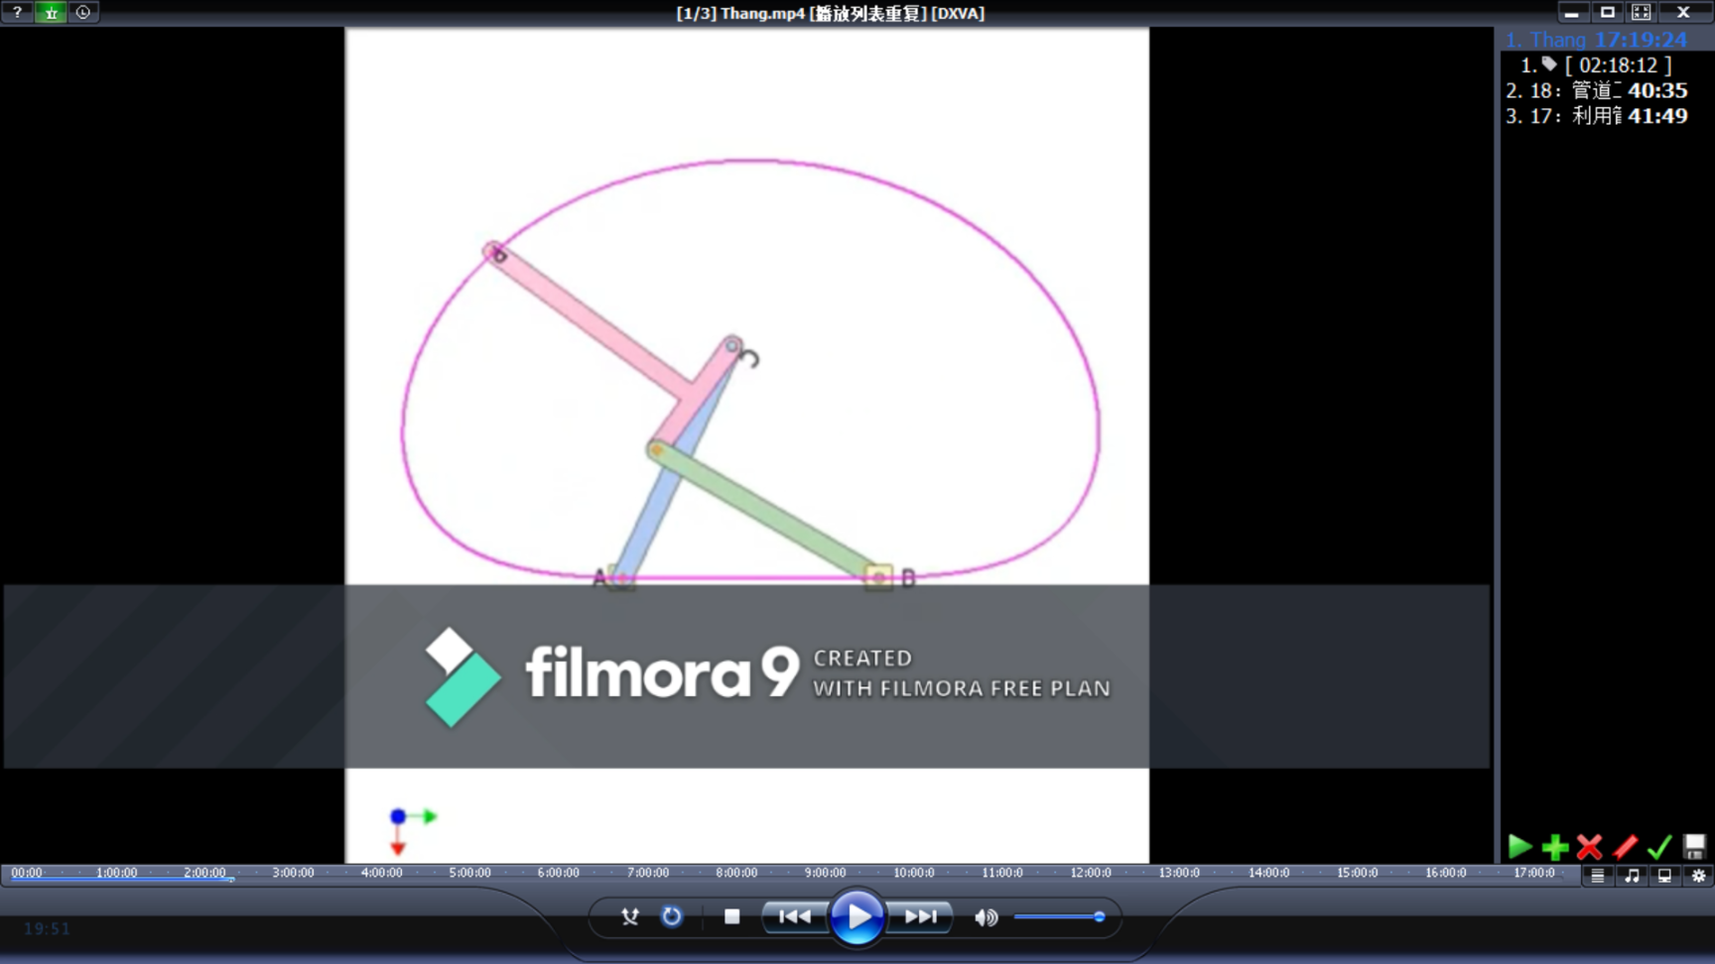The width and height of the screenshot is (1715, 964).
Task: Click the elapsed time display 19:51
Action: click(47, 929)
